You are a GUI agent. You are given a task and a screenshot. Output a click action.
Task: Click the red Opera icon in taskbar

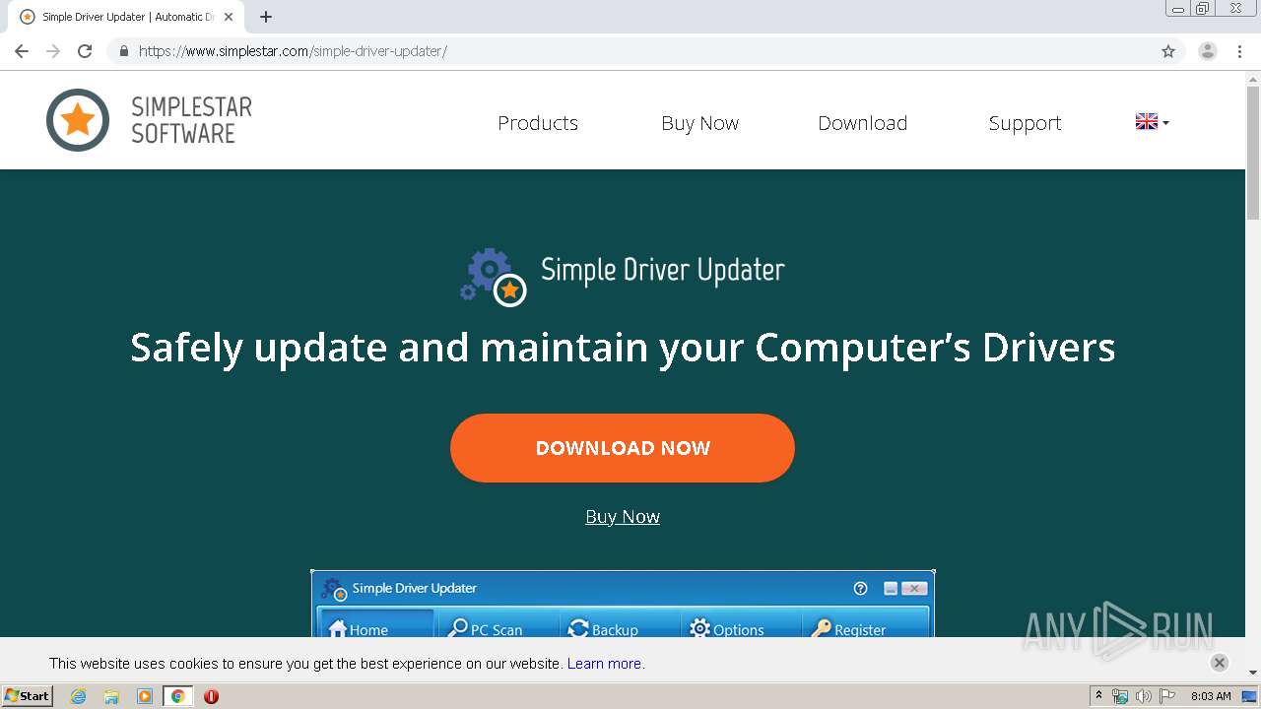(211, 696)
